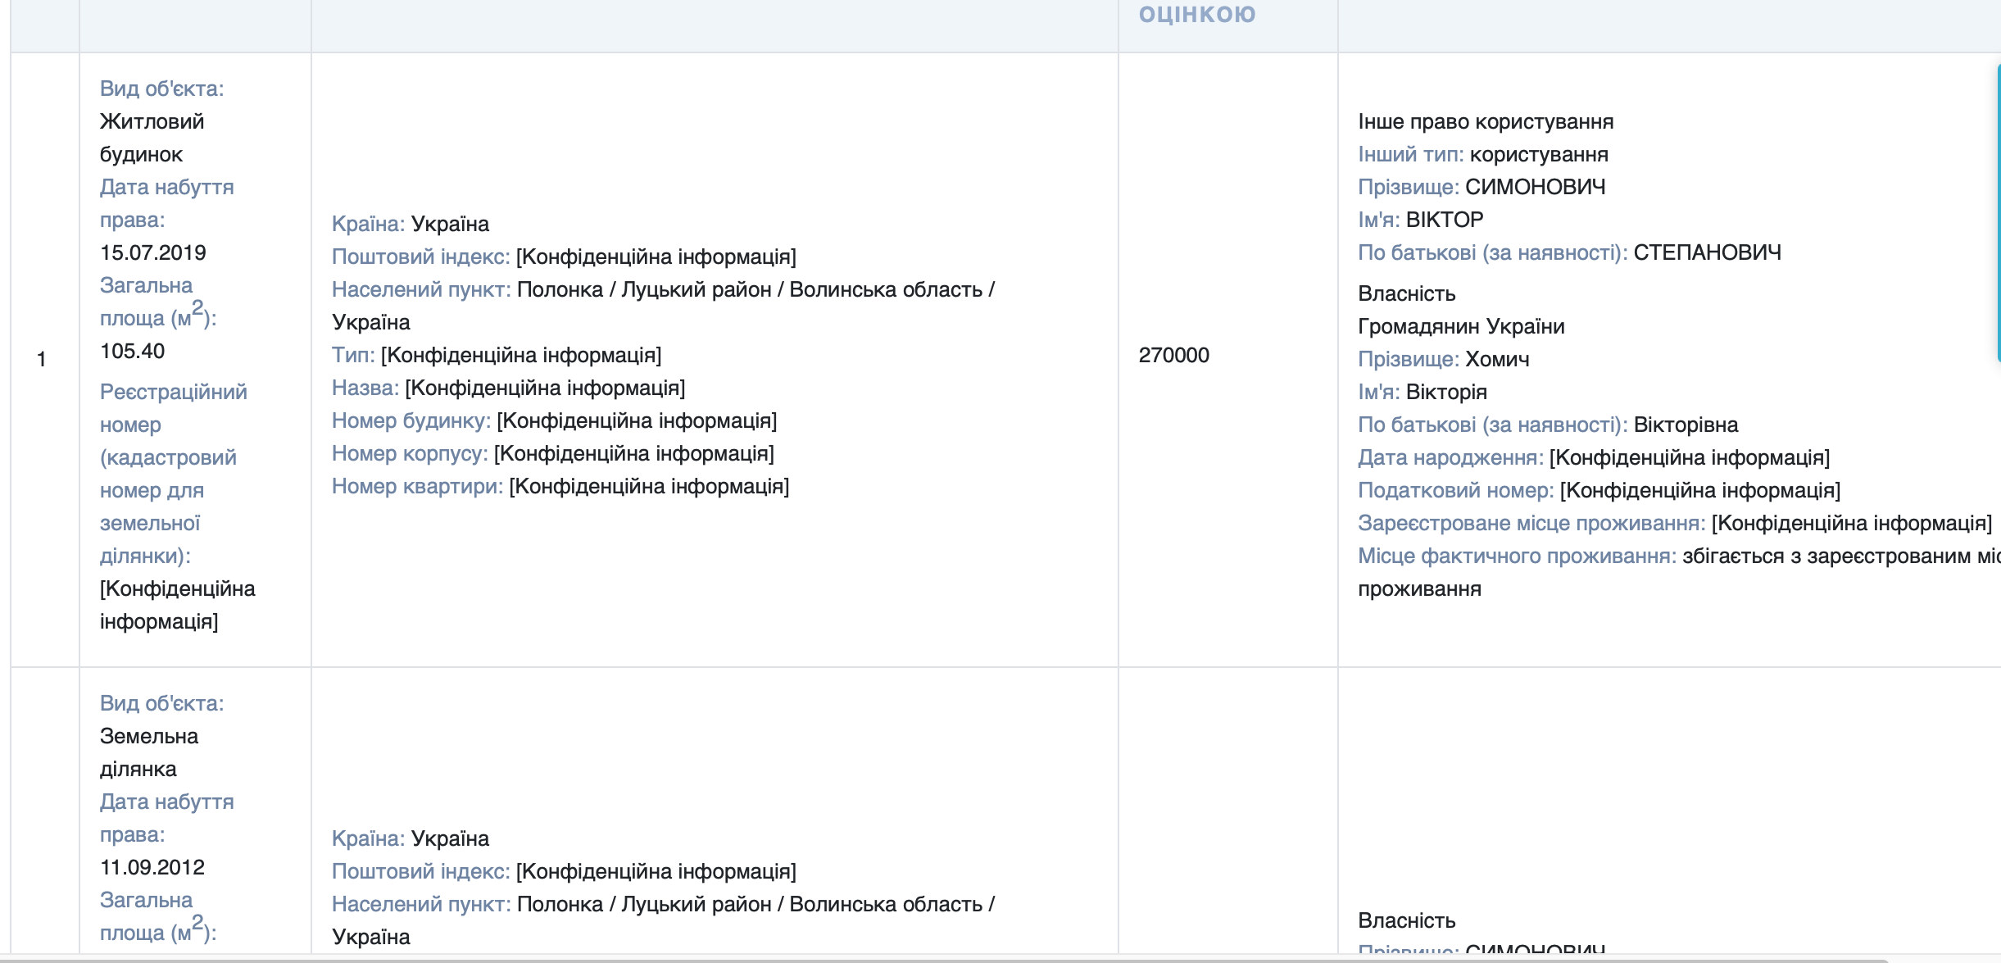This screenshot has height=963, width=2001.
Task: Click 'Податковий номер' label
Action: tap(1455, 490)
